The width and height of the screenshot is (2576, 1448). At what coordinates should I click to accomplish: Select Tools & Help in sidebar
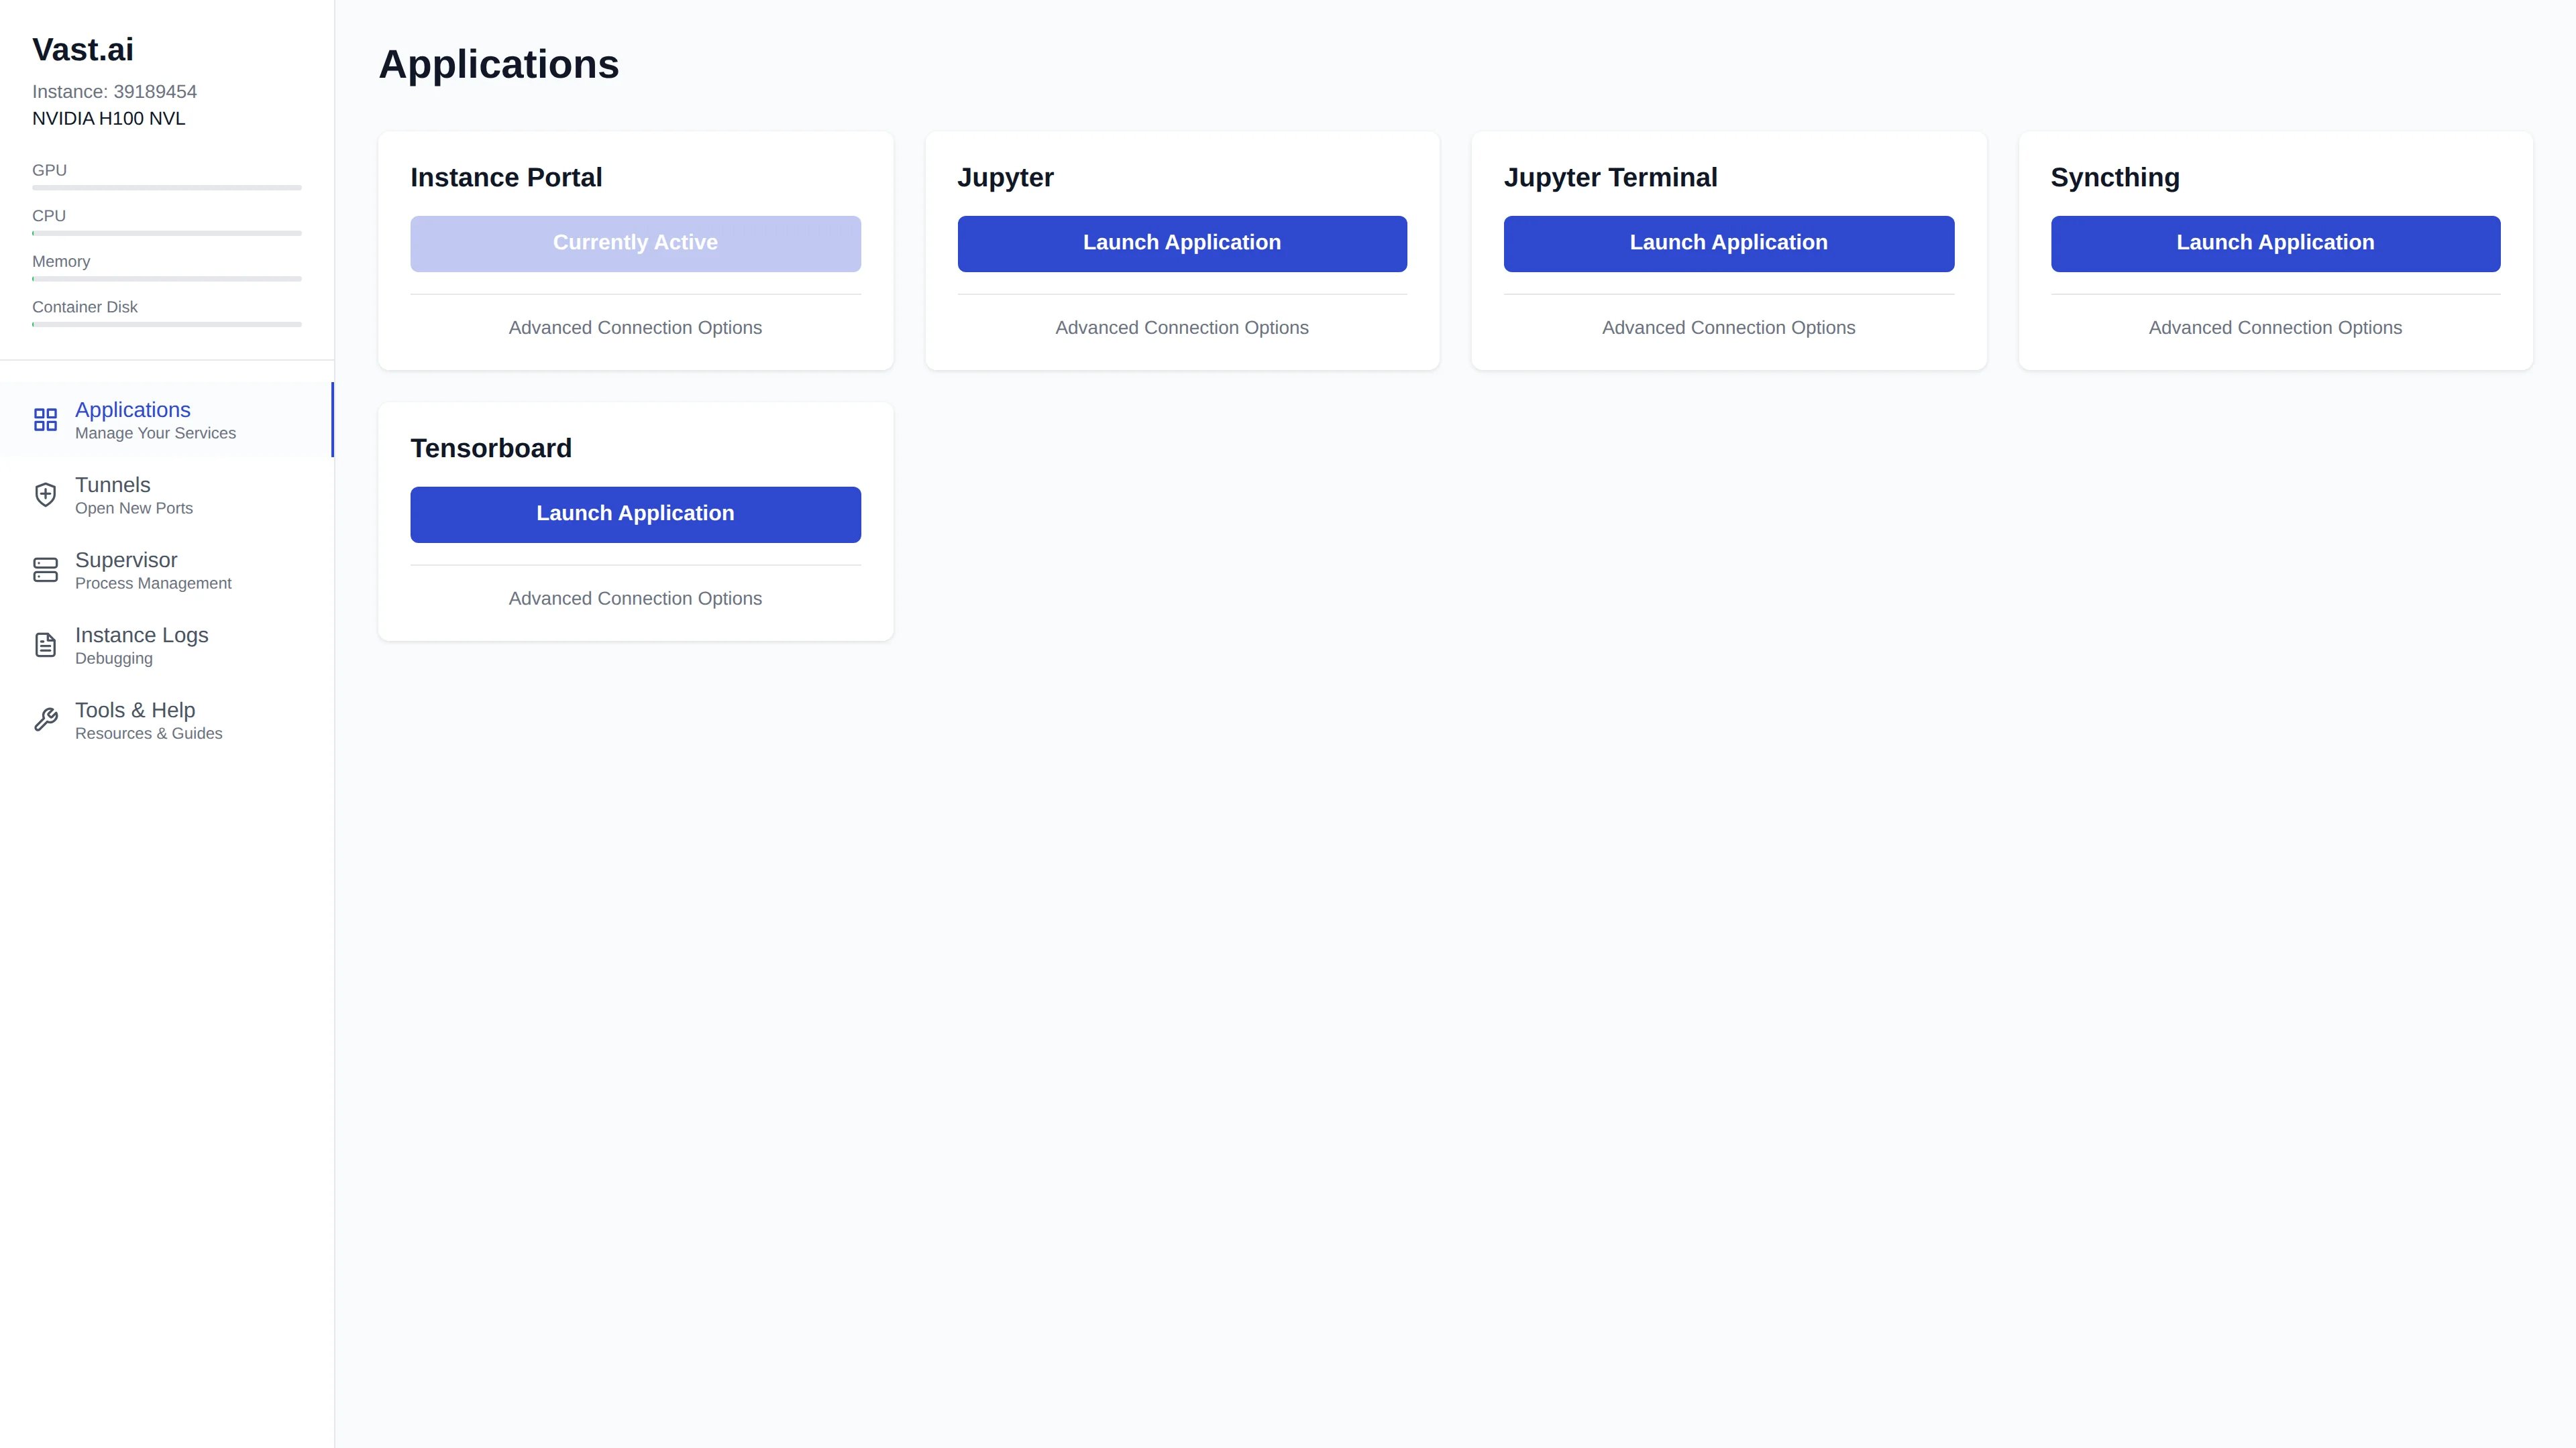point(166,719)
